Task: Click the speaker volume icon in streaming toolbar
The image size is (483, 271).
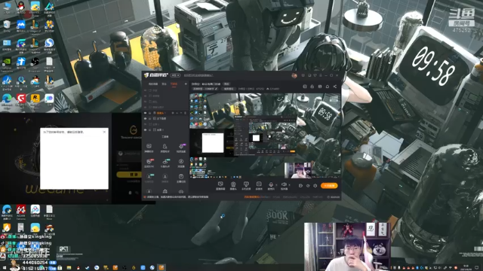Action: (284, 184)
